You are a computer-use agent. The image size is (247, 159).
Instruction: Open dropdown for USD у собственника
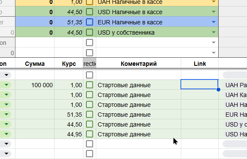(x=213, y=32)
